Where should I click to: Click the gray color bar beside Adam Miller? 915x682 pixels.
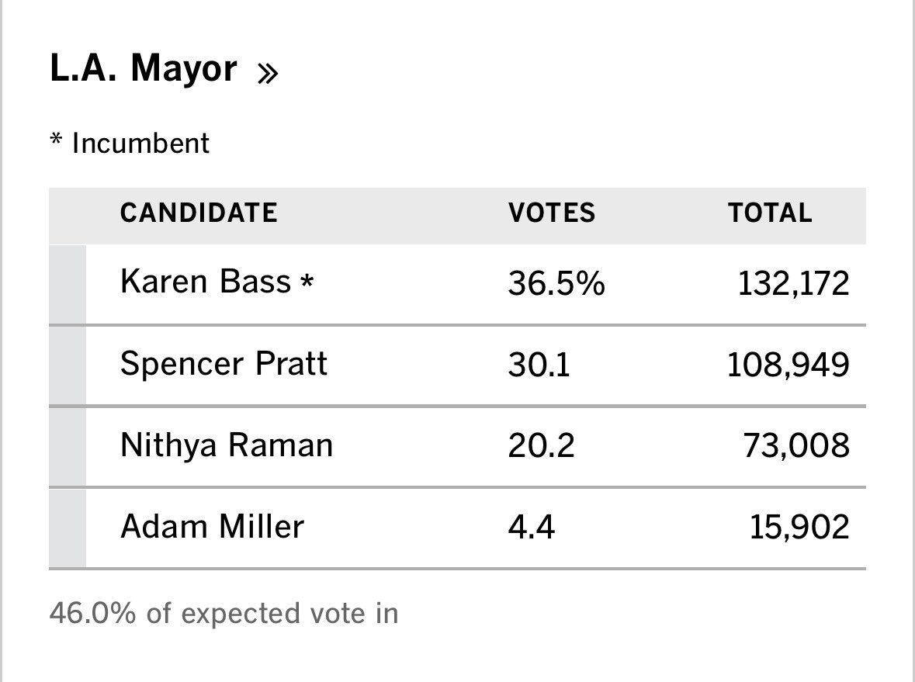click(x=68, y=528)
